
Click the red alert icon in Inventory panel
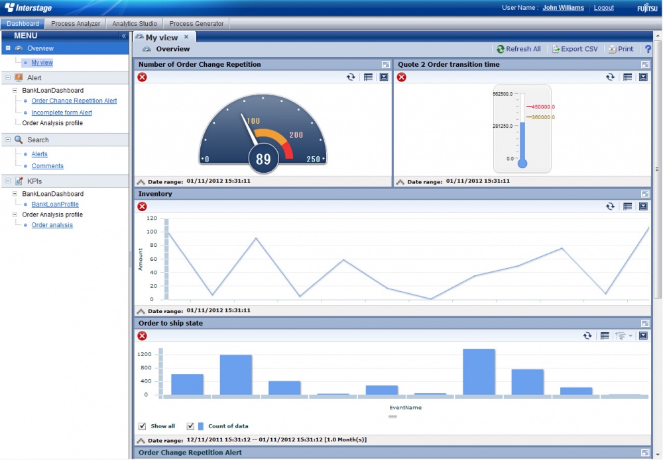142,207
